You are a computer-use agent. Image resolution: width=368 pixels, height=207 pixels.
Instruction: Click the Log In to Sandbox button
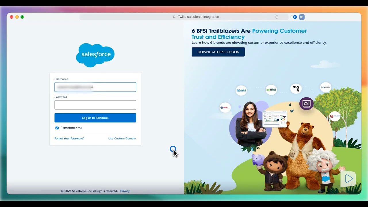[x=95, y=118]
